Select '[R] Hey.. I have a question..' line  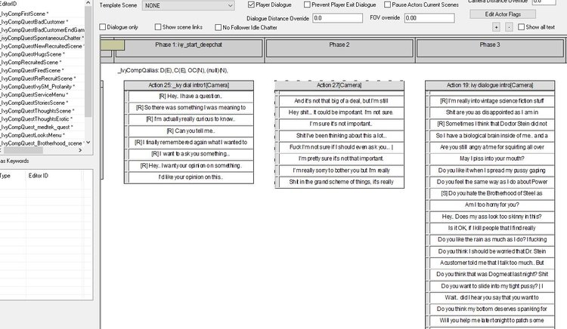tap(191, 96)
